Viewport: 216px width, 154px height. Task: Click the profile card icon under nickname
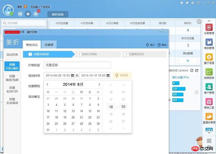(x=20, y=14)
